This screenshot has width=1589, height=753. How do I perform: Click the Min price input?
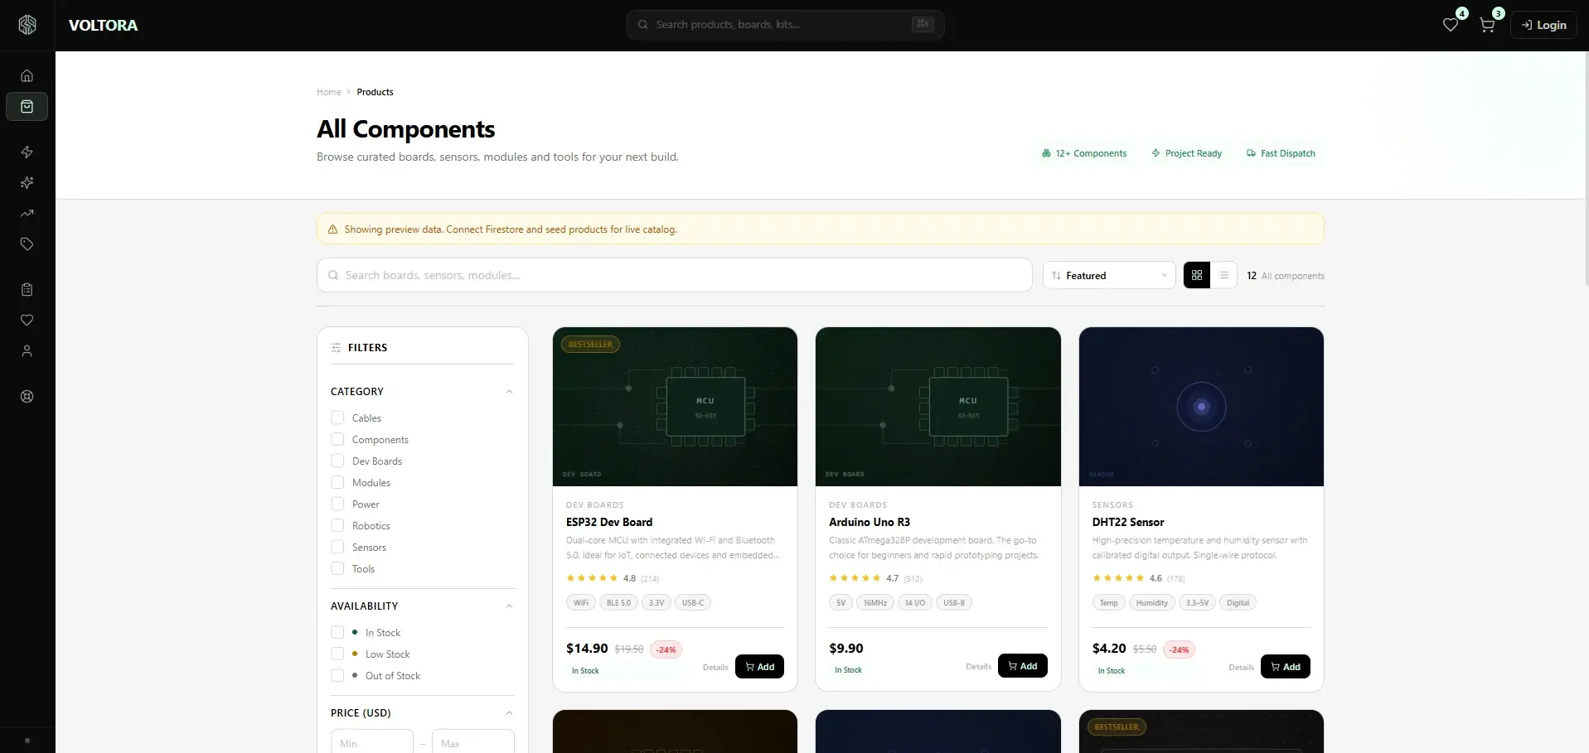372,743
